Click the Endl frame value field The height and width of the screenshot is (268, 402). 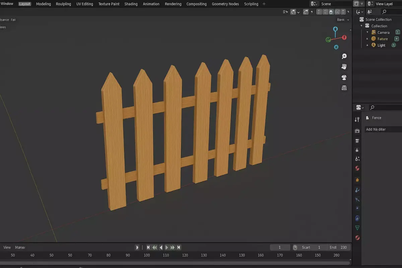(339, 248)
